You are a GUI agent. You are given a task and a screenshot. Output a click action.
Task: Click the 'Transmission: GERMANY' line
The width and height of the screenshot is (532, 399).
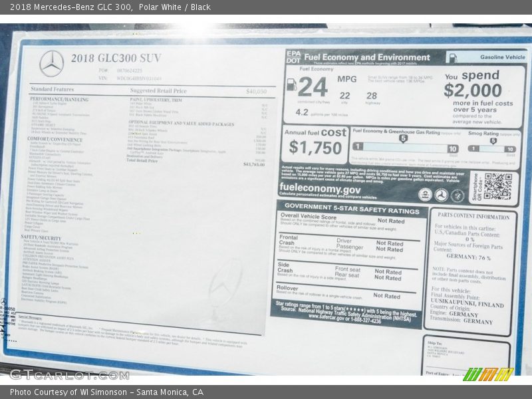tap(461, 320)
